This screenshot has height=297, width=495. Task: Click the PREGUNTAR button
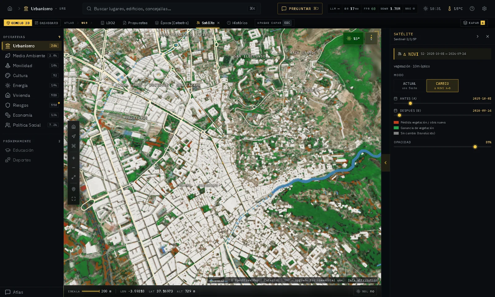point(300,9)
